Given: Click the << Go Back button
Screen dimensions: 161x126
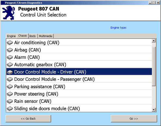Looking at the screenshot, I should (x=28, y=119).
